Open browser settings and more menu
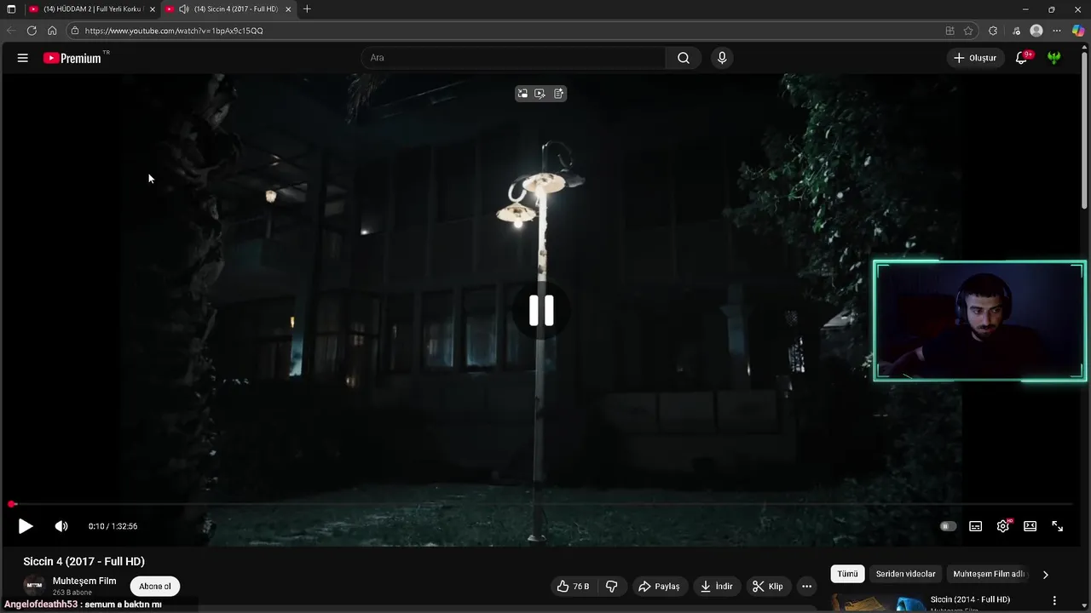This screenshot has height=613, width=1091. tap(1058, 31)
